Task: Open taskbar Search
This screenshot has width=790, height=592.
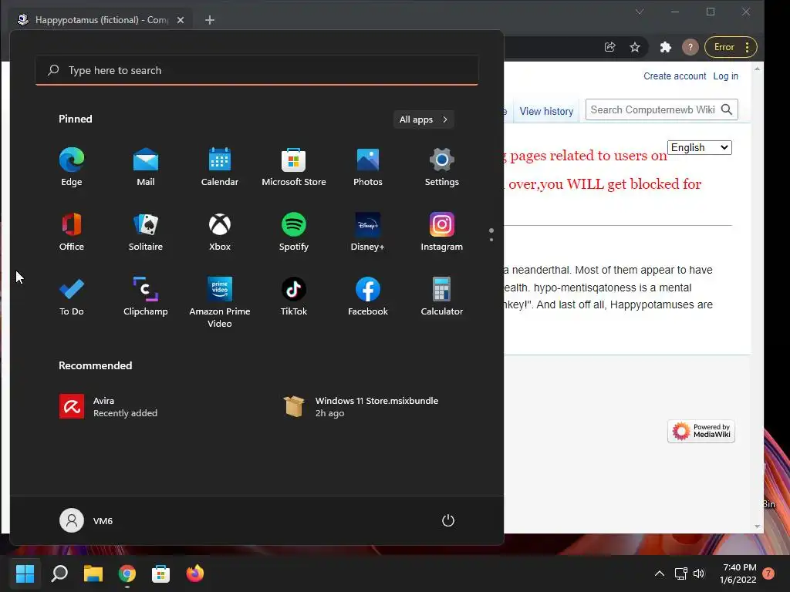Action: [x=59, y=573]
